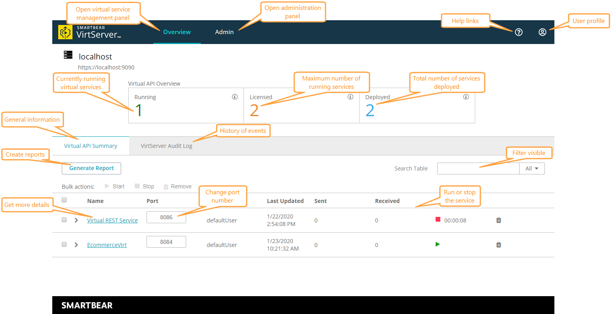Screen dimensions: 613x314
Task: Expand EcommerceVirt row details
Action: 76,245
